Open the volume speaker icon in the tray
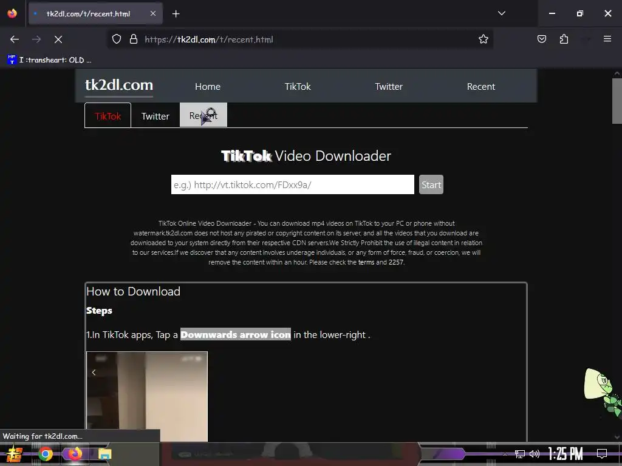The width and height of the screenshot is (622, 466). point(535,454)
